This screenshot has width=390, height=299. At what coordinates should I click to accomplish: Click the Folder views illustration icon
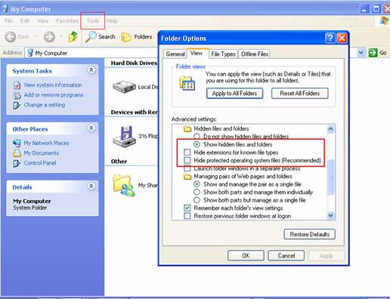point(187,83)
